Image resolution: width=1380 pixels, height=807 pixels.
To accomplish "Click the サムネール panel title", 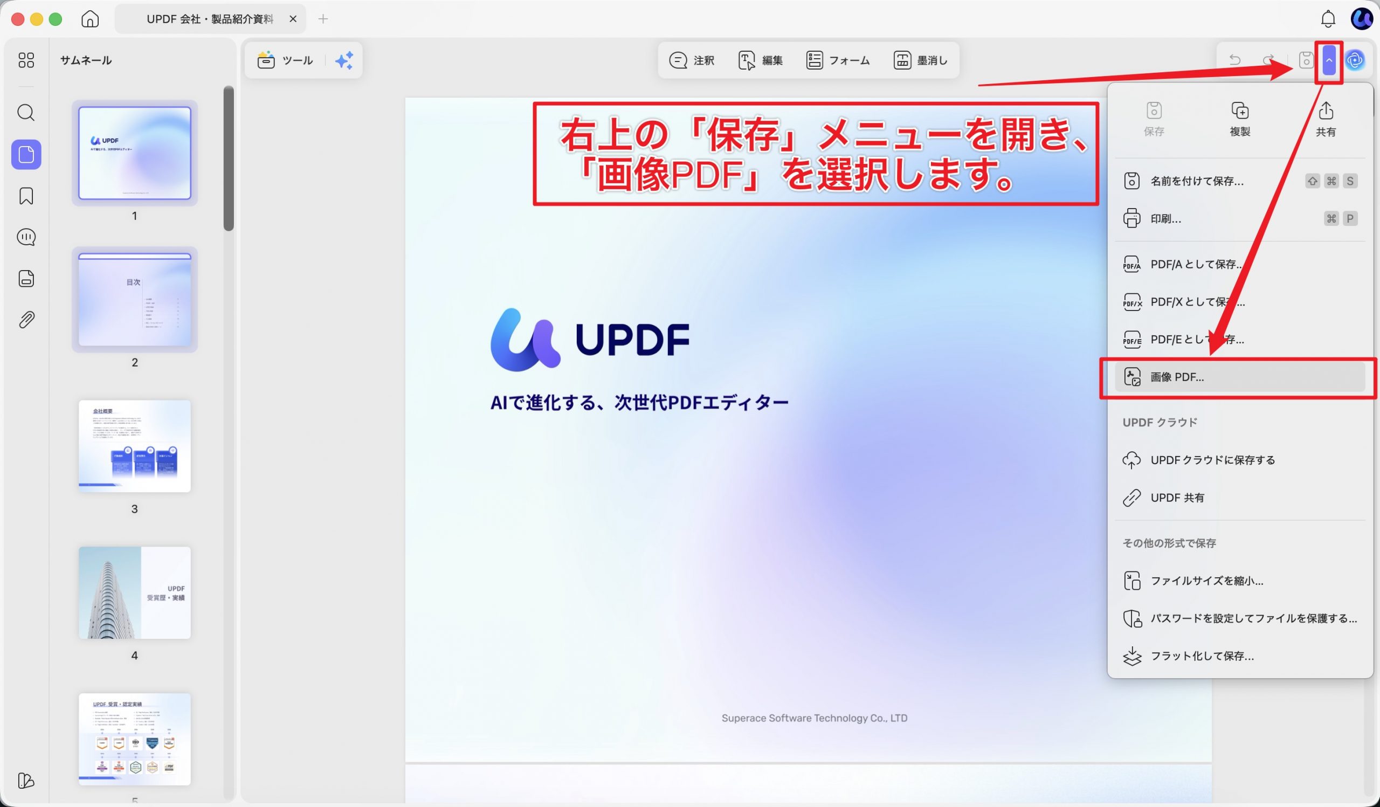I will (x=86, y=60).
